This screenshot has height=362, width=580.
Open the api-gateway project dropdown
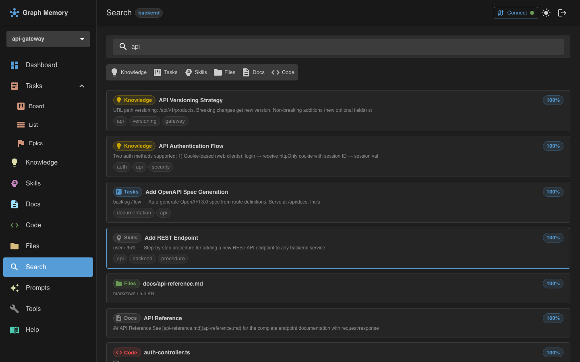pyautogui.click(x=48, y=39)
